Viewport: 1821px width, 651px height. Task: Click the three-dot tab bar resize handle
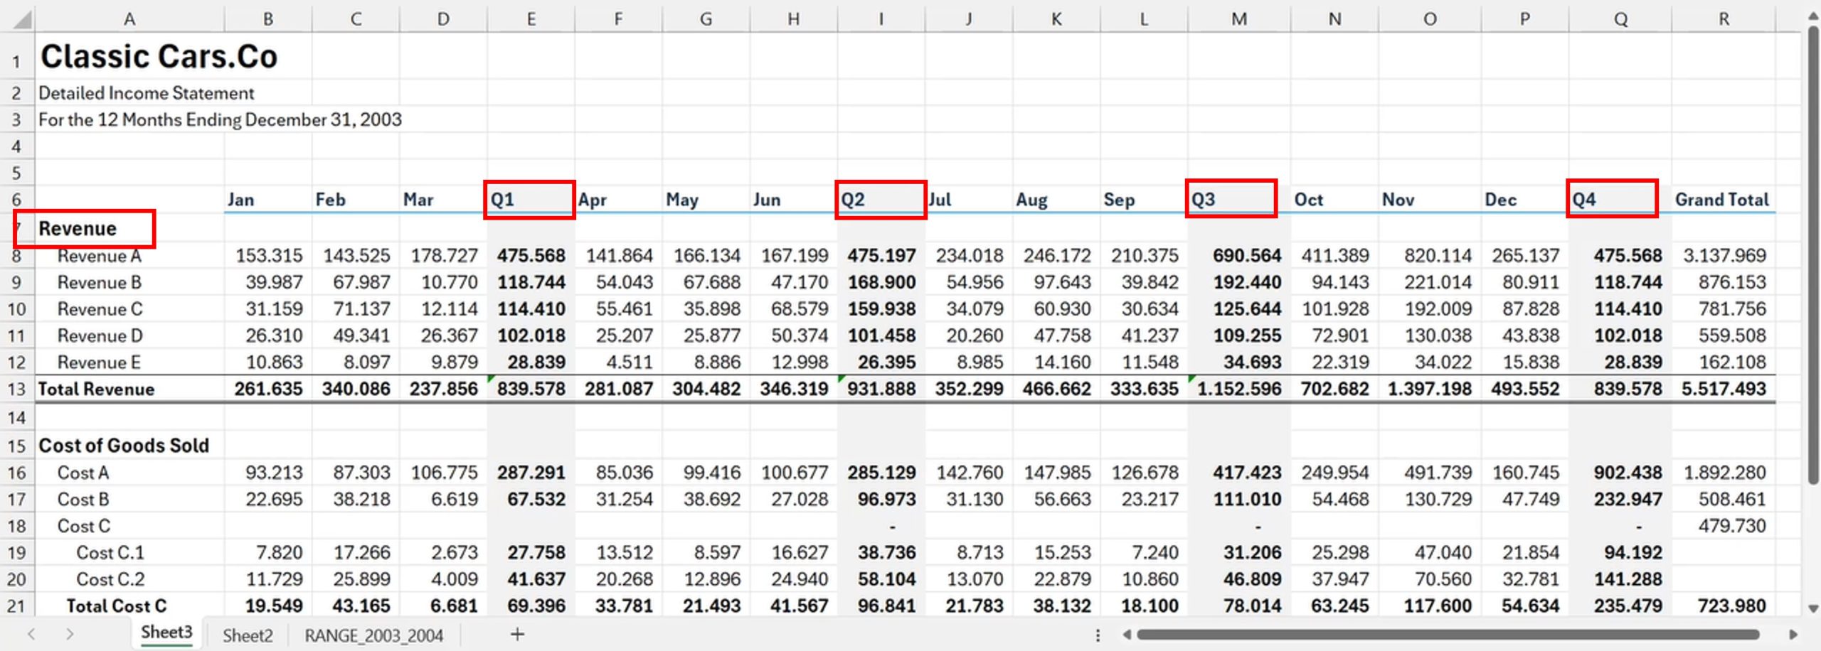pyautogui.click(x=1098, y=635)
